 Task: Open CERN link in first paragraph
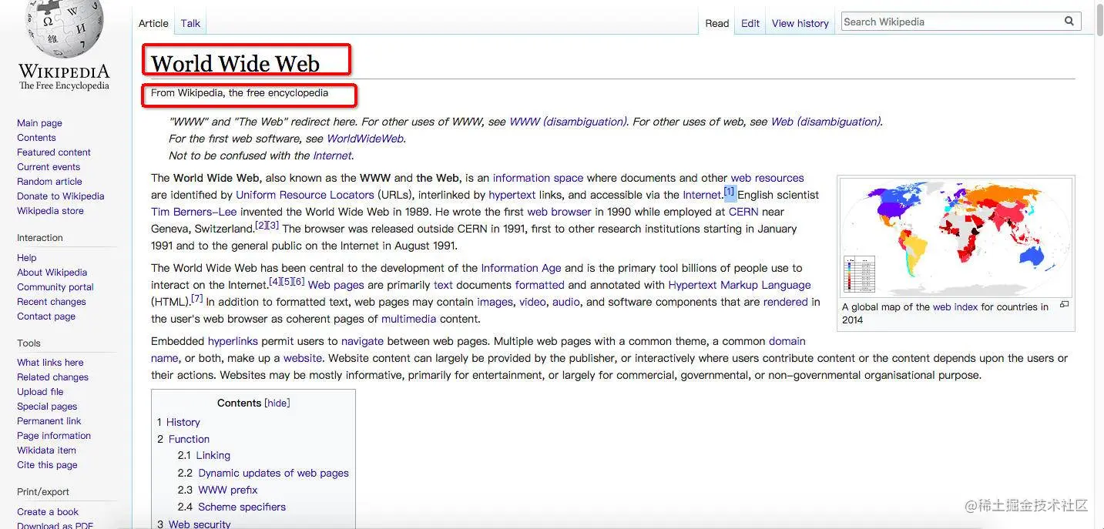click(743, 212)
